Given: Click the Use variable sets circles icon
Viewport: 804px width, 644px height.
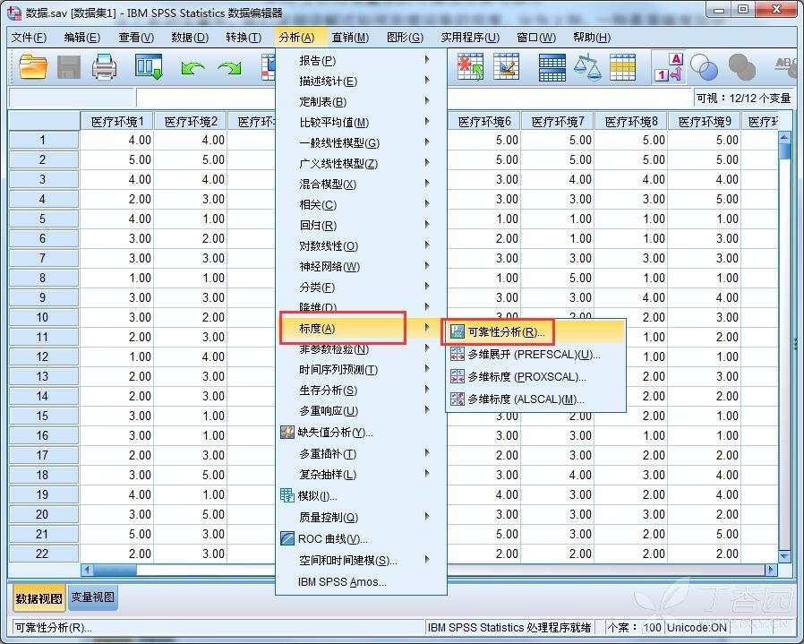Looking at the screenshot, I should [704, 67].
